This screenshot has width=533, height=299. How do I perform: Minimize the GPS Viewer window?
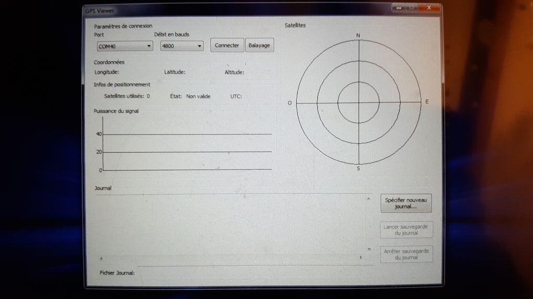[x=399, y=7]
